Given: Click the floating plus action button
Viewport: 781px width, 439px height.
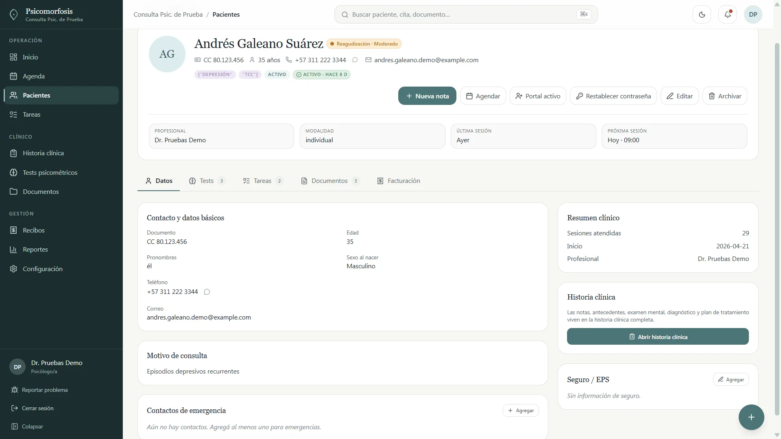Looking at the screenshot, I should pos(751,417).
